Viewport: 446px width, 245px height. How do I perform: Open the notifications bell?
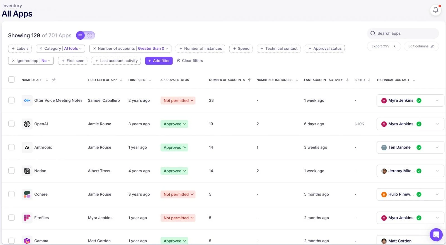pyautogui.click(x=435, y=10)
